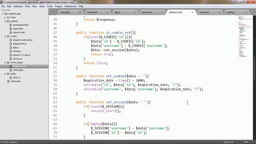This screenshot has height=144, width=256.
Task: Click the partials folder icon
Action: [8, 21]
